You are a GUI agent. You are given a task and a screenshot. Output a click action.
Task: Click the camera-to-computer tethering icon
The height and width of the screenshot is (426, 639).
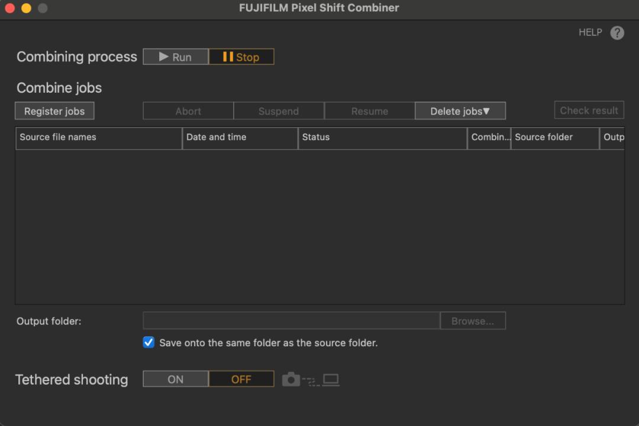[311, 379]
